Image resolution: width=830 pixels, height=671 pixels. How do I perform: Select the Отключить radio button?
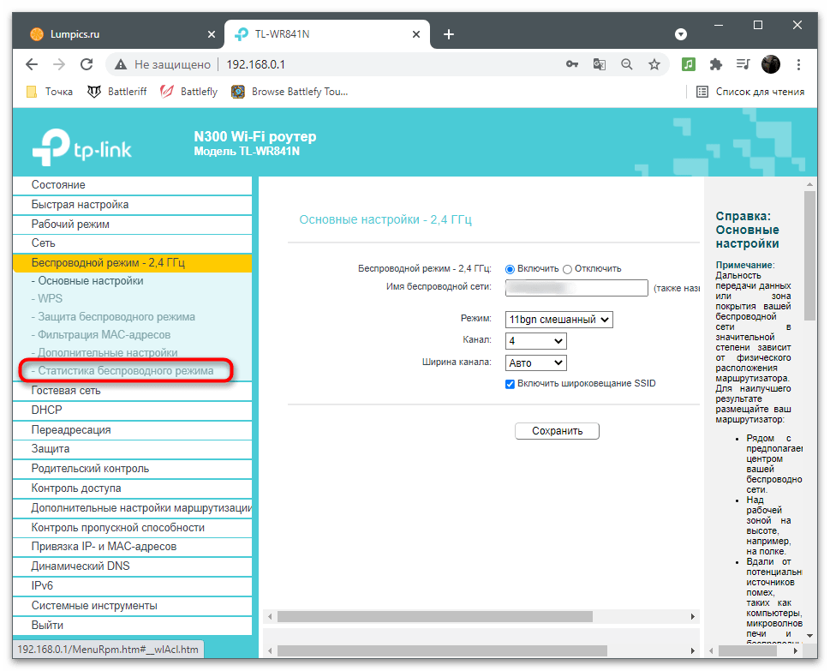567,269
